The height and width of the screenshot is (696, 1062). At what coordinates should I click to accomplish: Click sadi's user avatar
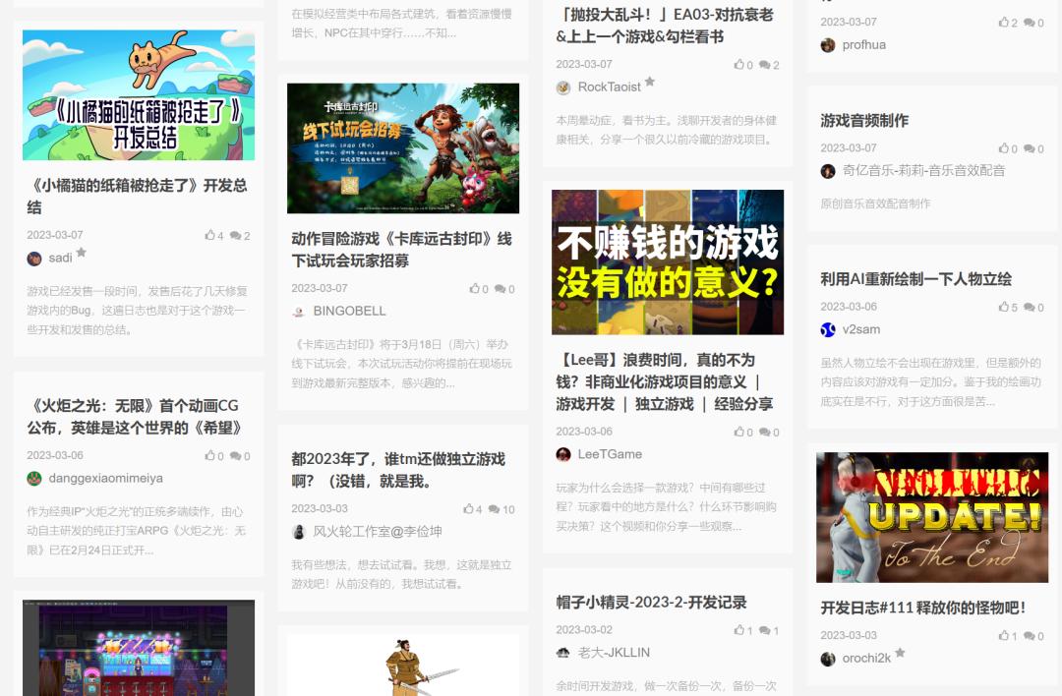(33, 258)
